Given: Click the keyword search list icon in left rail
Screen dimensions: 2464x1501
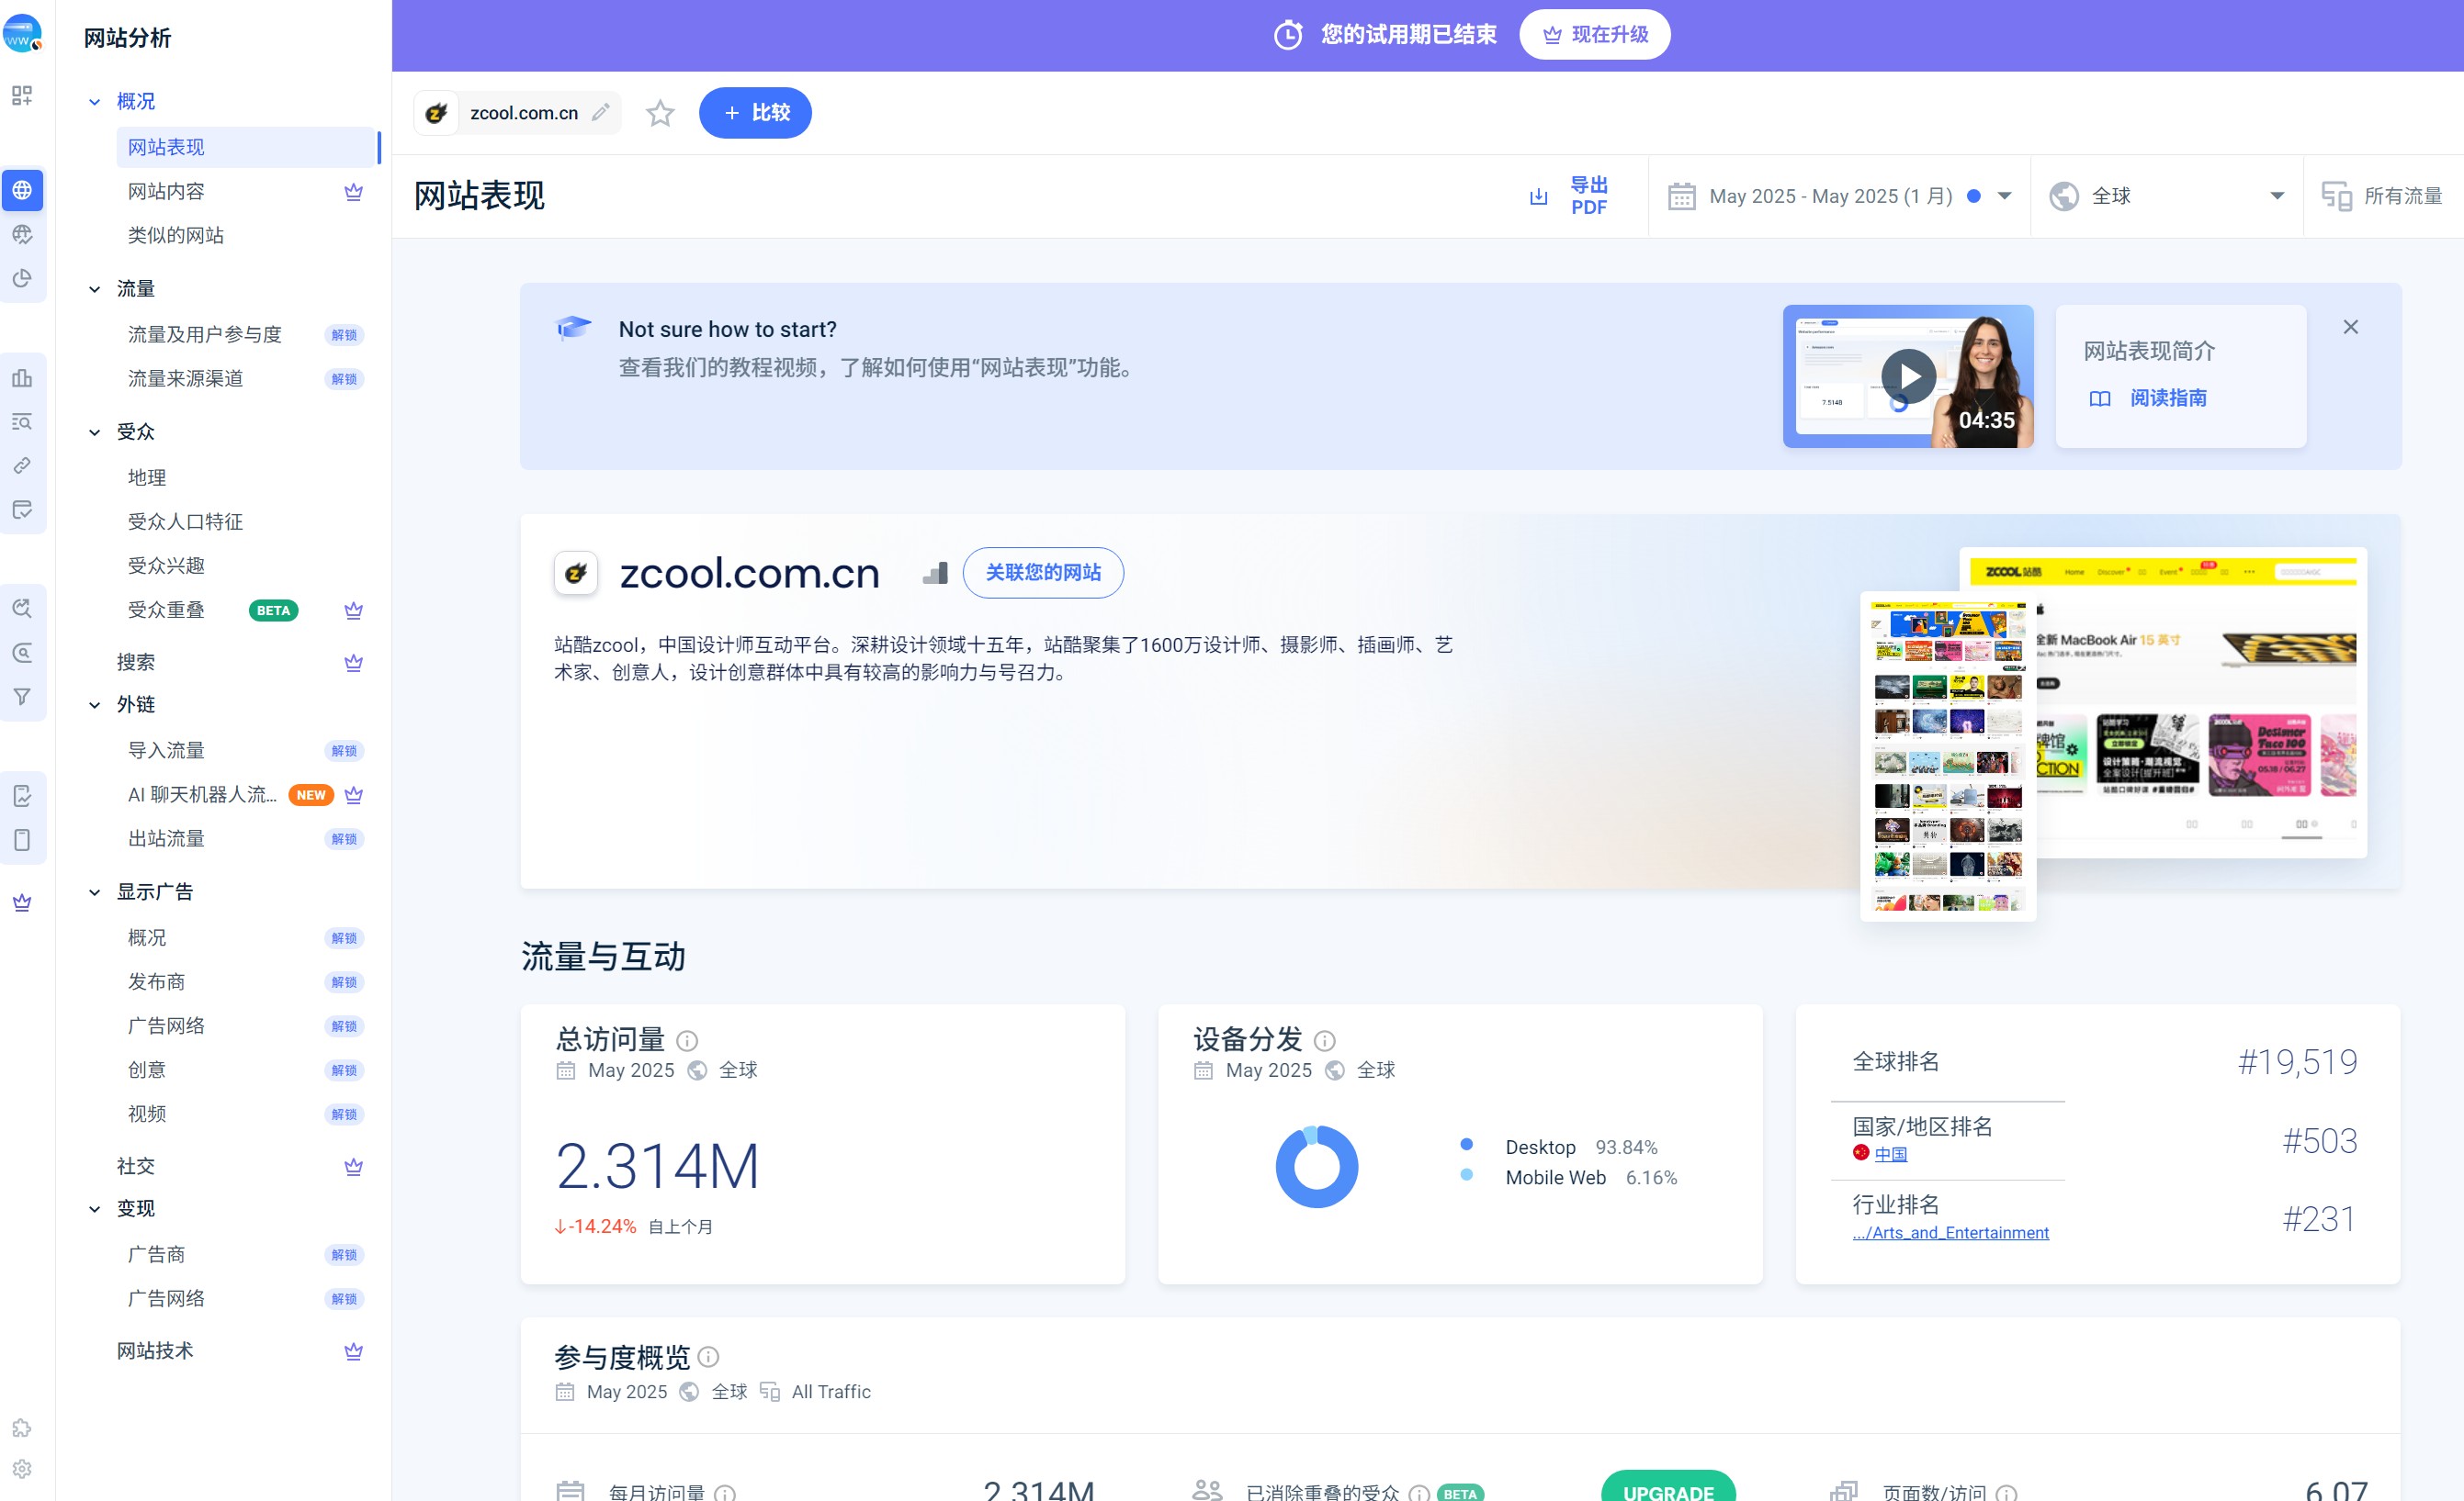Looking at the screenshot, I should [x=22, y=421].
